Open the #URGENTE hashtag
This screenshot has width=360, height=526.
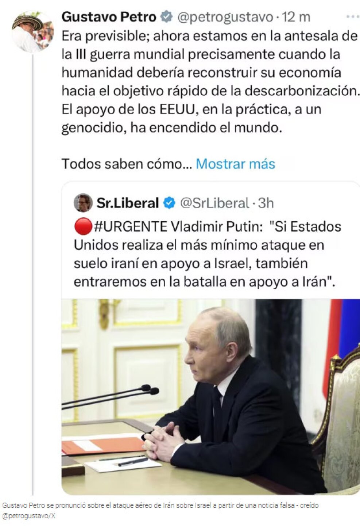click(x=131, y=226)
